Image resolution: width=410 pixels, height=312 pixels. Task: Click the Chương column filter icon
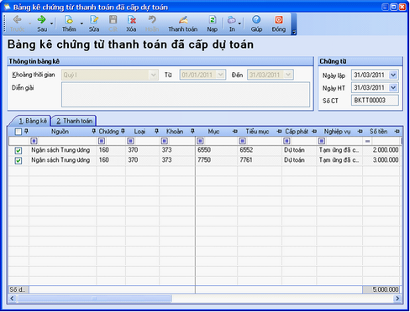[x=102, y=141]
